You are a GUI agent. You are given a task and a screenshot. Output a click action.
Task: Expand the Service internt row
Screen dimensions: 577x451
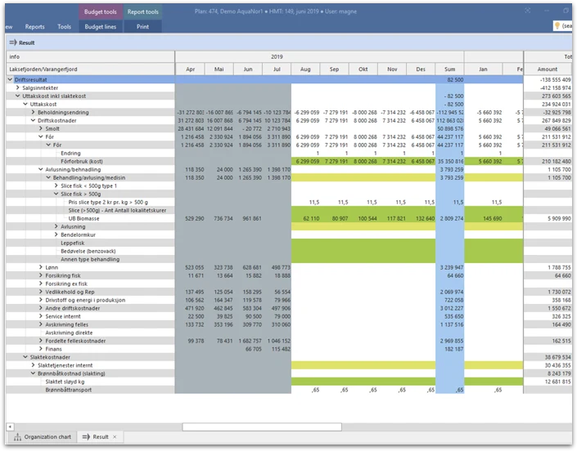[x=41, y=316]
